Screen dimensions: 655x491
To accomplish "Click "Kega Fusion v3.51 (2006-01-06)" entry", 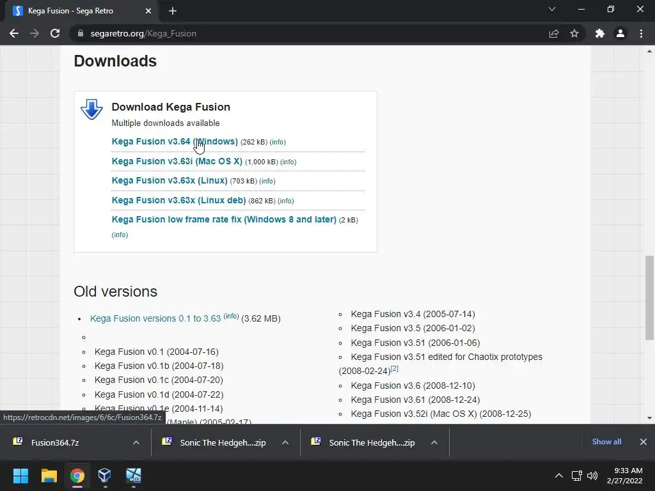I will pos(415,343).
